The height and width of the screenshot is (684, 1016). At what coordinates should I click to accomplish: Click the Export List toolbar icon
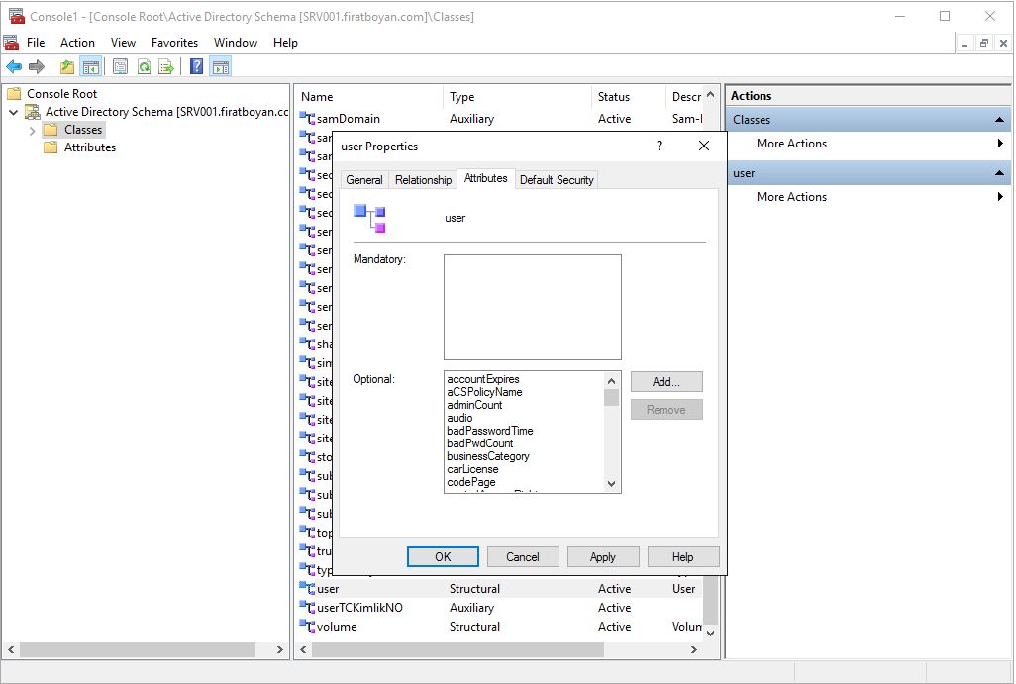coord(166,66)
